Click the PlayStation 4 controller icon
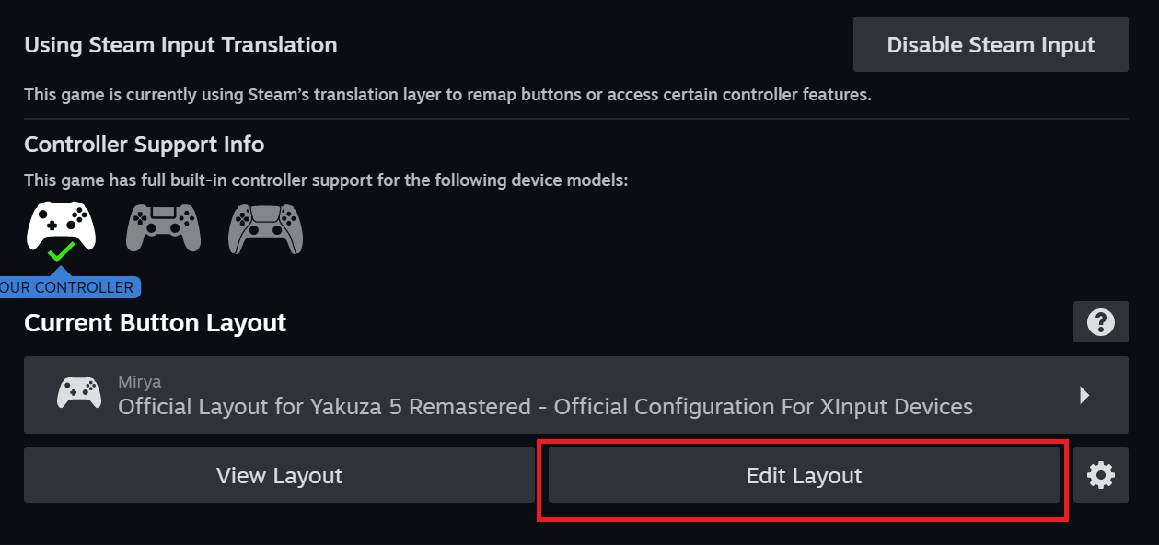Image resolution: width=1159 pixels, height=545 pixels. pyautogui.click(x=163, y=227)
